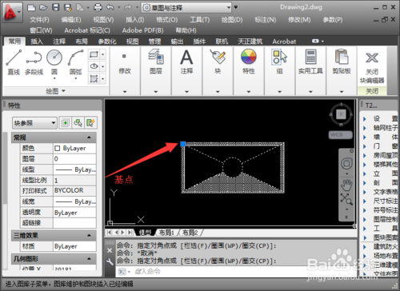Viewport: 400px width, 291px height.
Task: Click the ByLayer color swatch field
Action: [x=74, y=148]
